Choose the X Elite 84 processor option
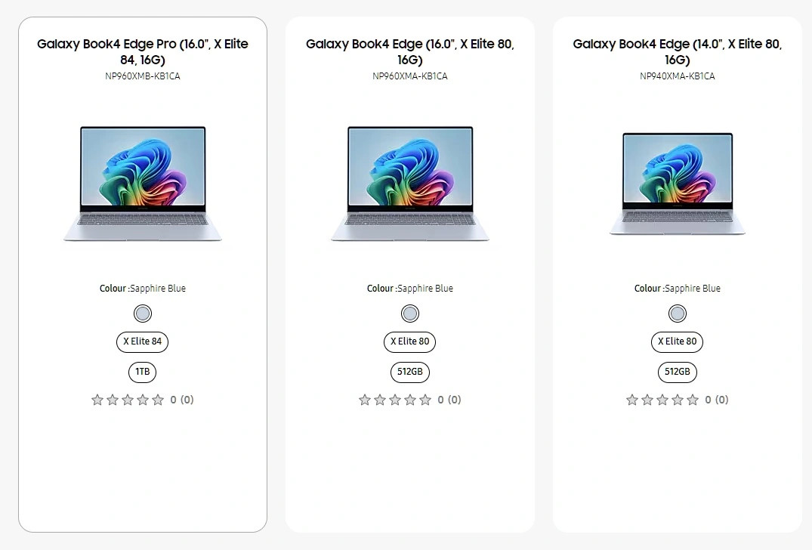 [143, 341]
